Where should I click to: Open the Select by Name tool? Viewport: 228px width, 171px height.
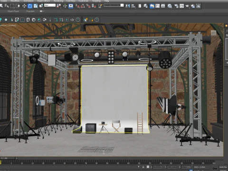point(7,6)
